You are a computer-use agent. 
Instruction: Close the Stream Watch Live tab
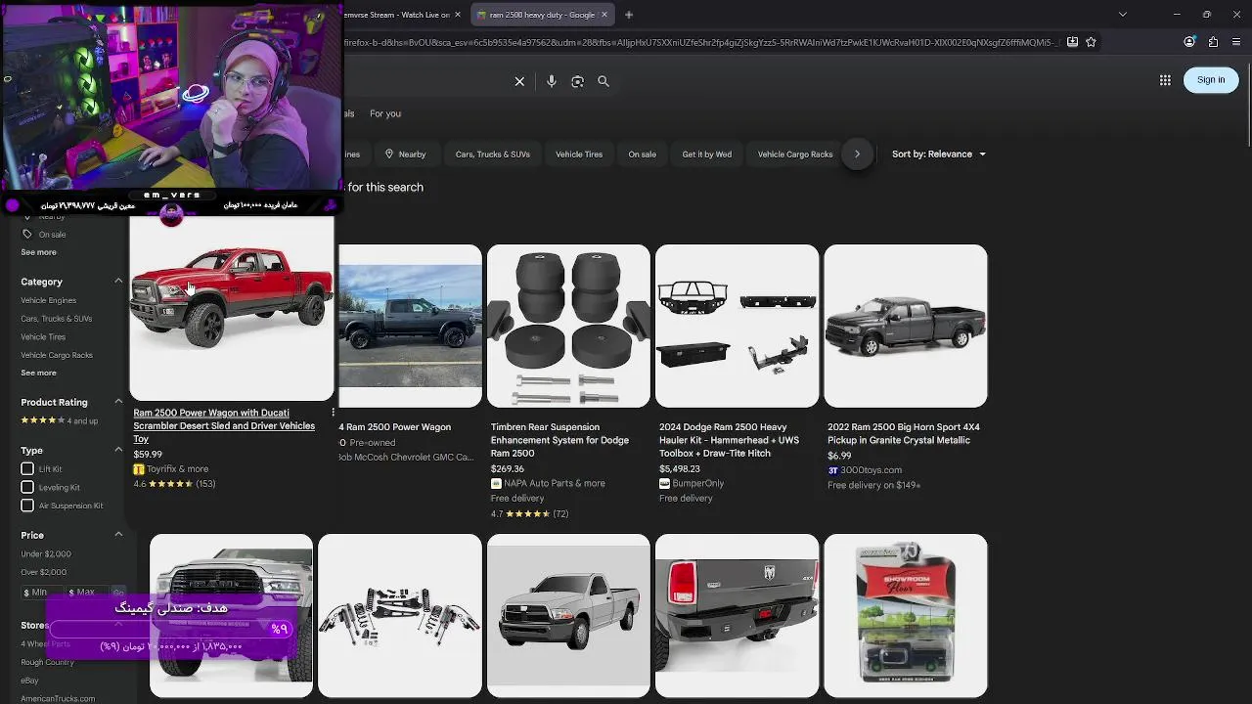[x=457, y=15]
